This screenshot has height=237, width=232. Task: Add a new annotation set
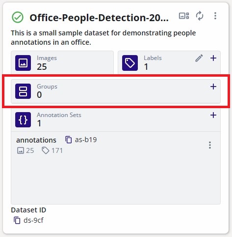(213, 115)
